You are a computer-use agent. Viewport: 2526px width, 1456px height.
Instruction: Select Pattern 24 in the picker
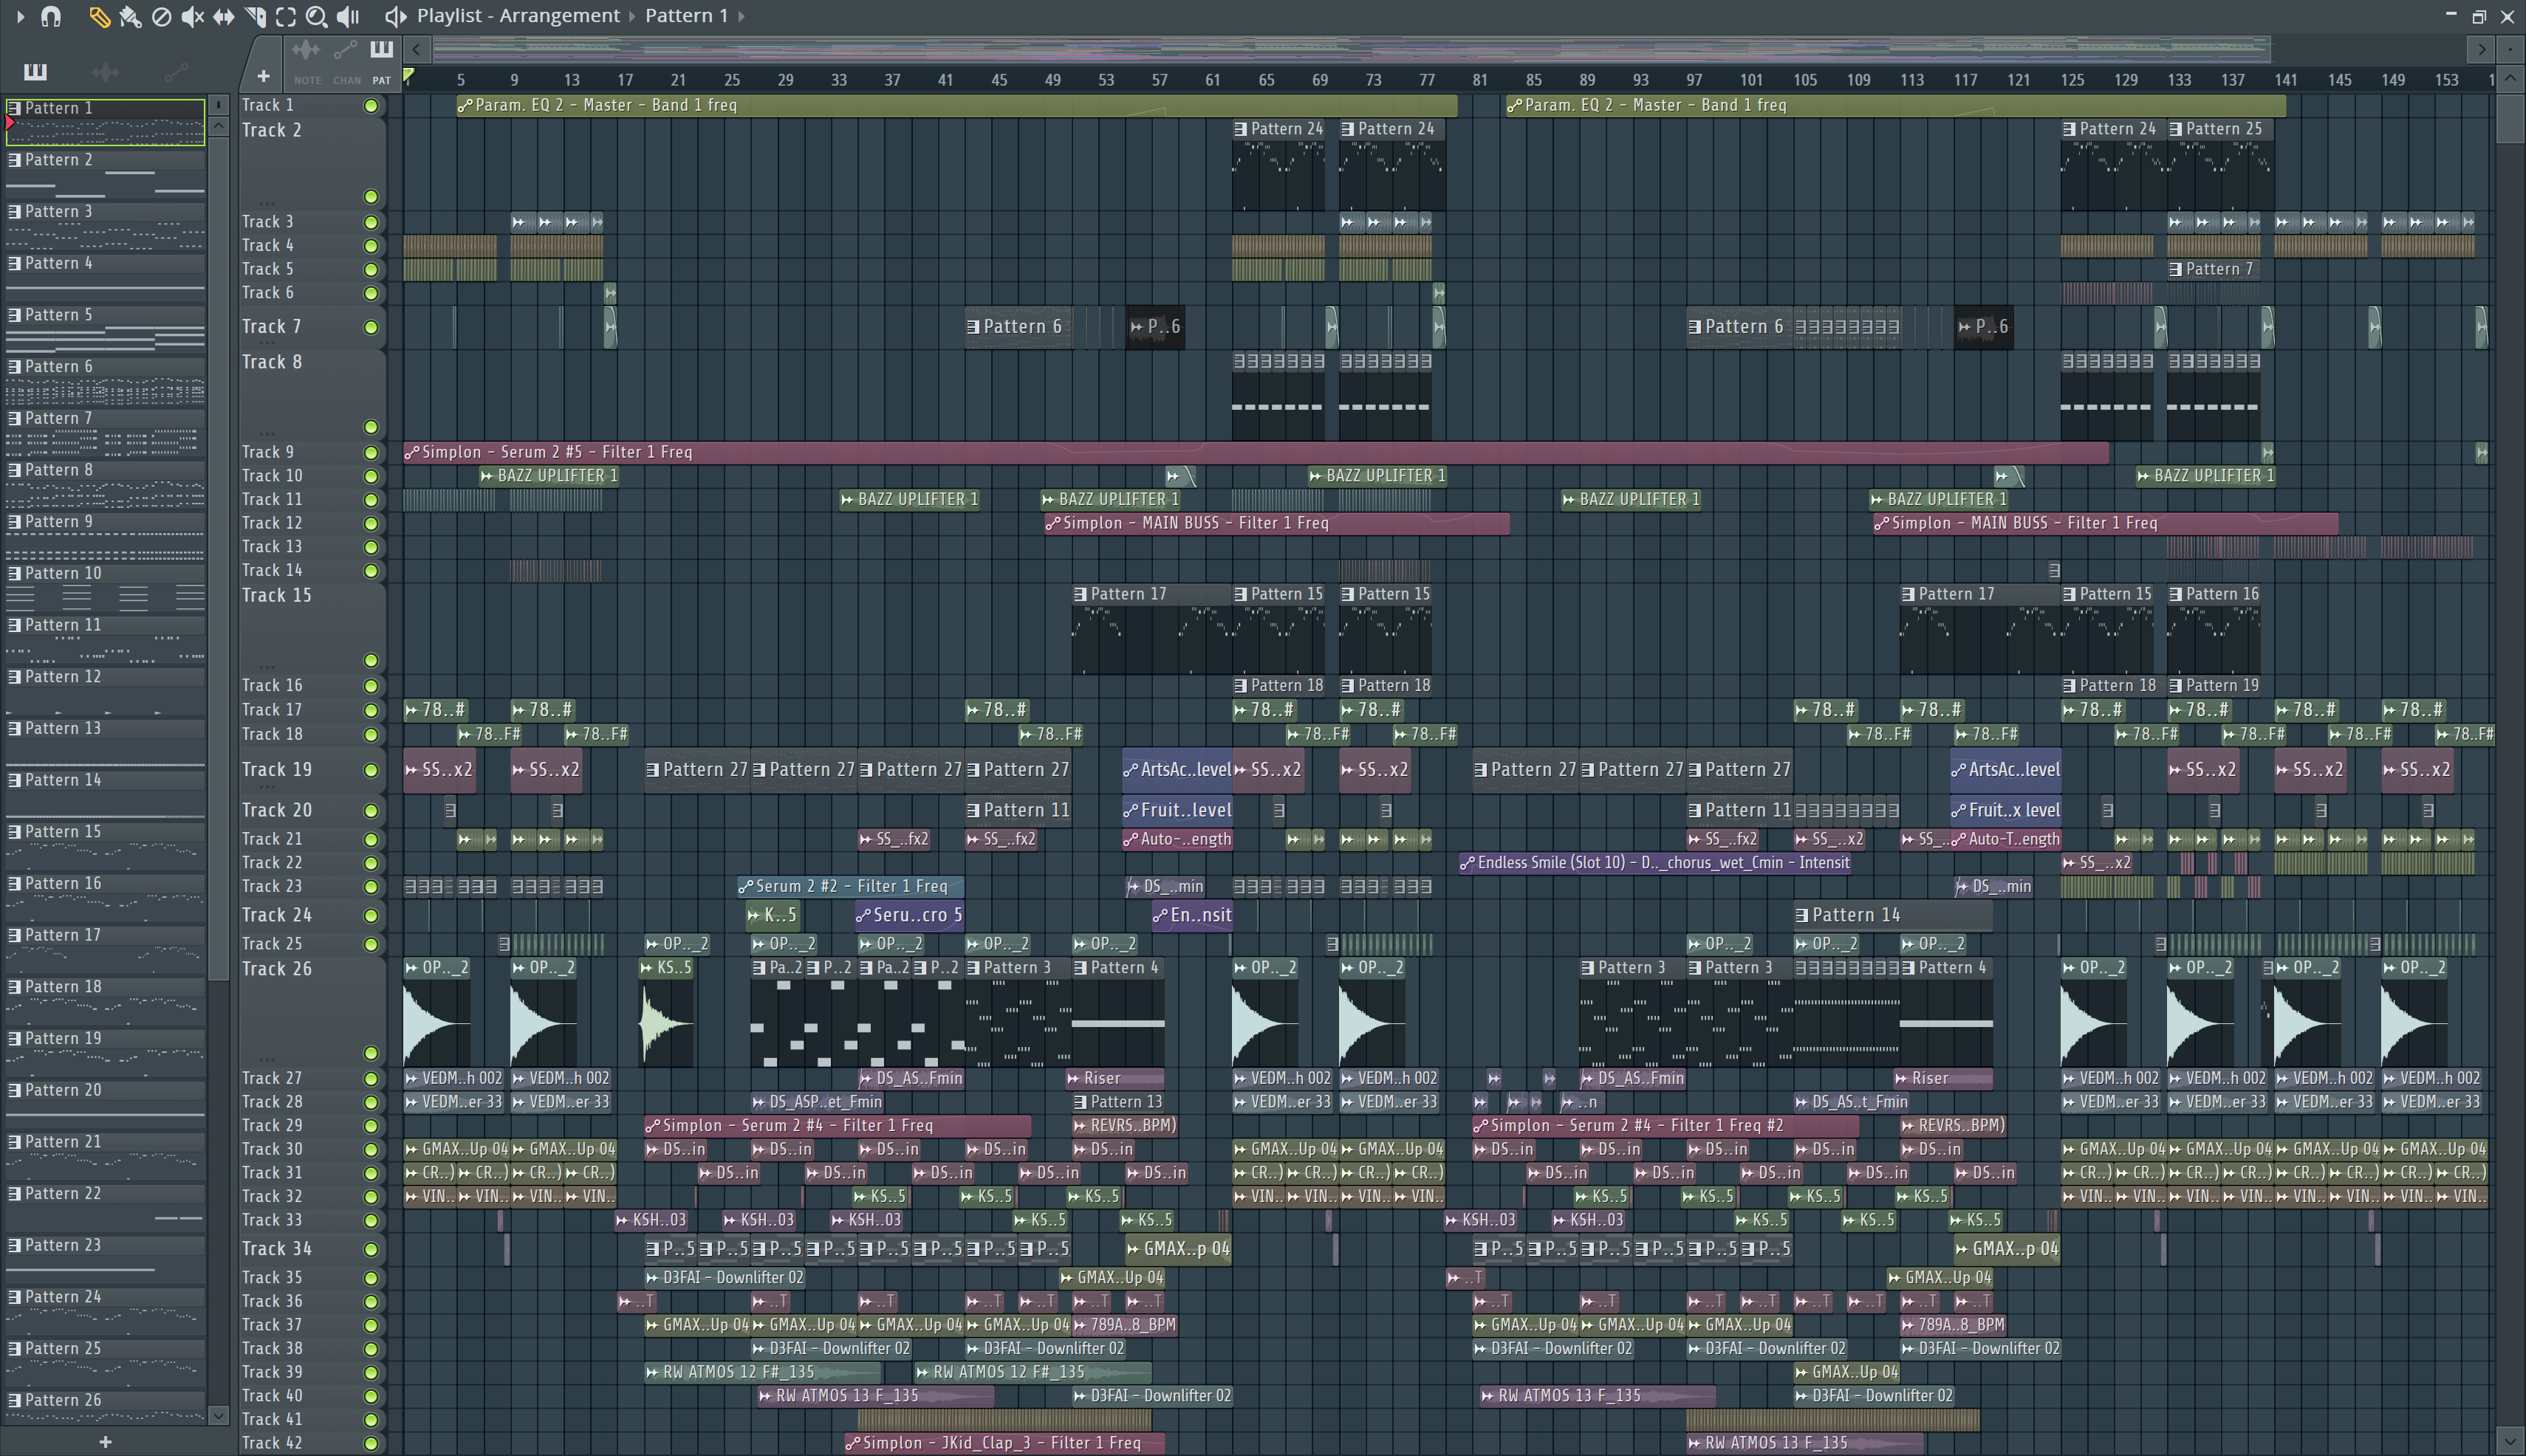coord(105,1311)
